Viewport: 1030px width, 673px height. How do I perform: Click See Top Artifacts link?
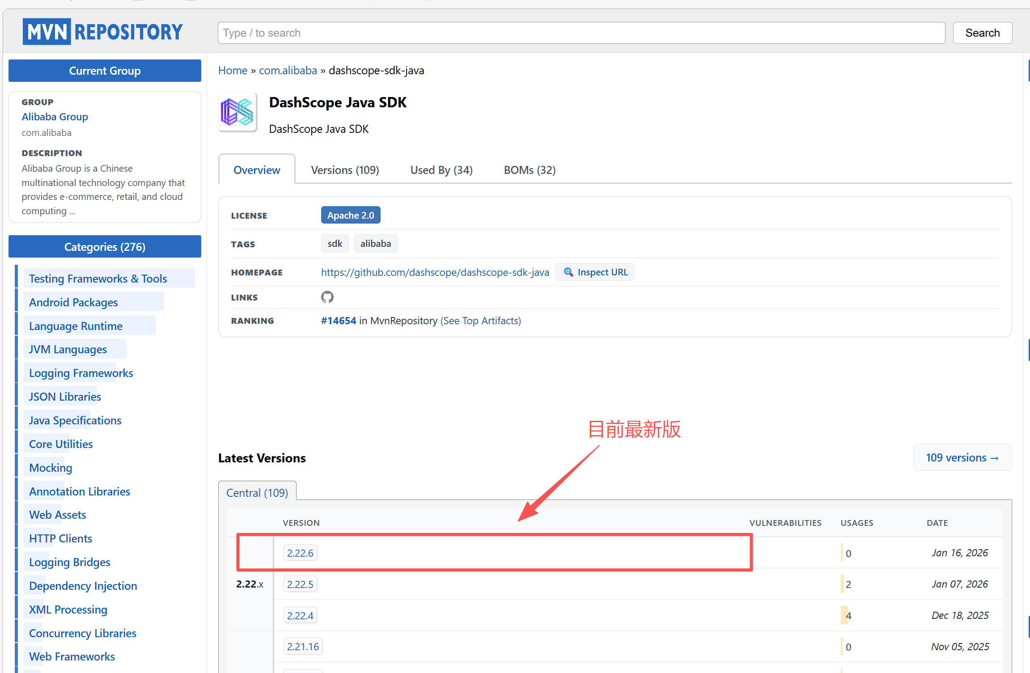[x=480, y=321]
